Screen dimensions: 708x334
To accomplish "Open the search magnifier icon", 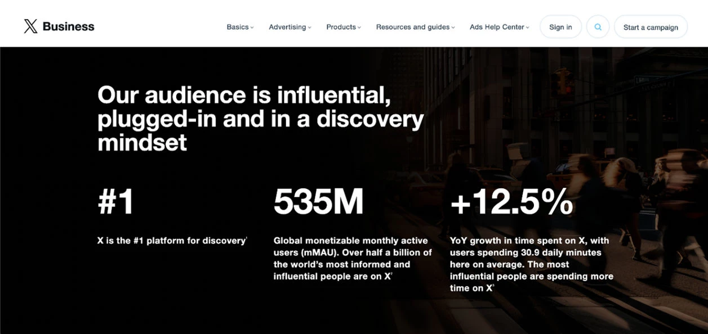I will click(598, 27).
